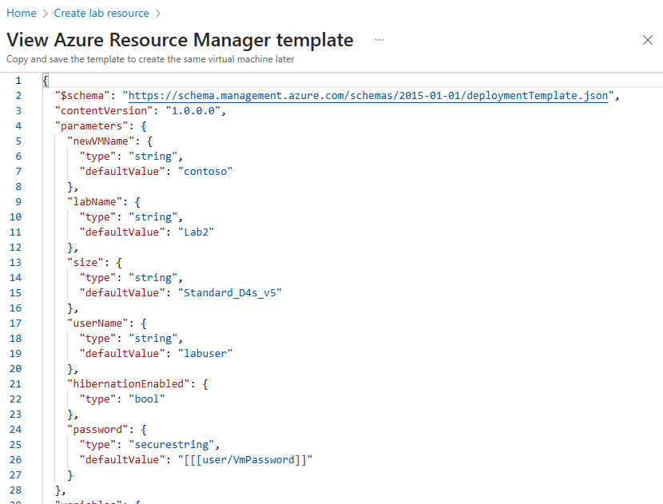Click the parameters key on line 4
The width and height of the screenshot is (663, 504).
pos(90,125)
